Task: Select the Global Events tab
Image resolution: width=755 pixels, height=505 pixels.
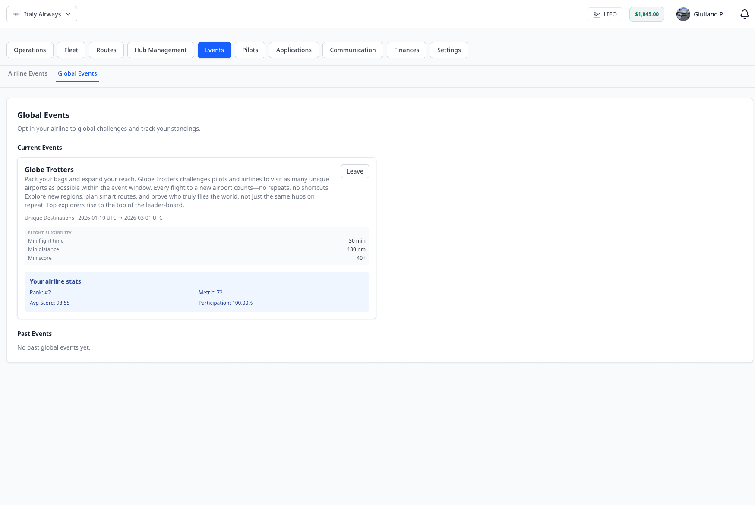Action: tap(77, 73)
